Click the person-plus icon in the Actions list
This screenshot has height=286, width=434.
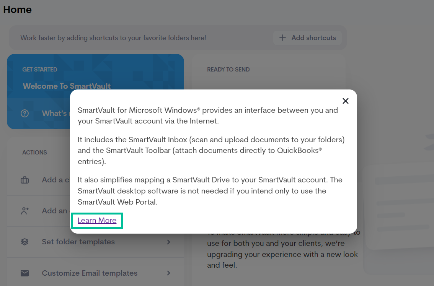[25, 211]
